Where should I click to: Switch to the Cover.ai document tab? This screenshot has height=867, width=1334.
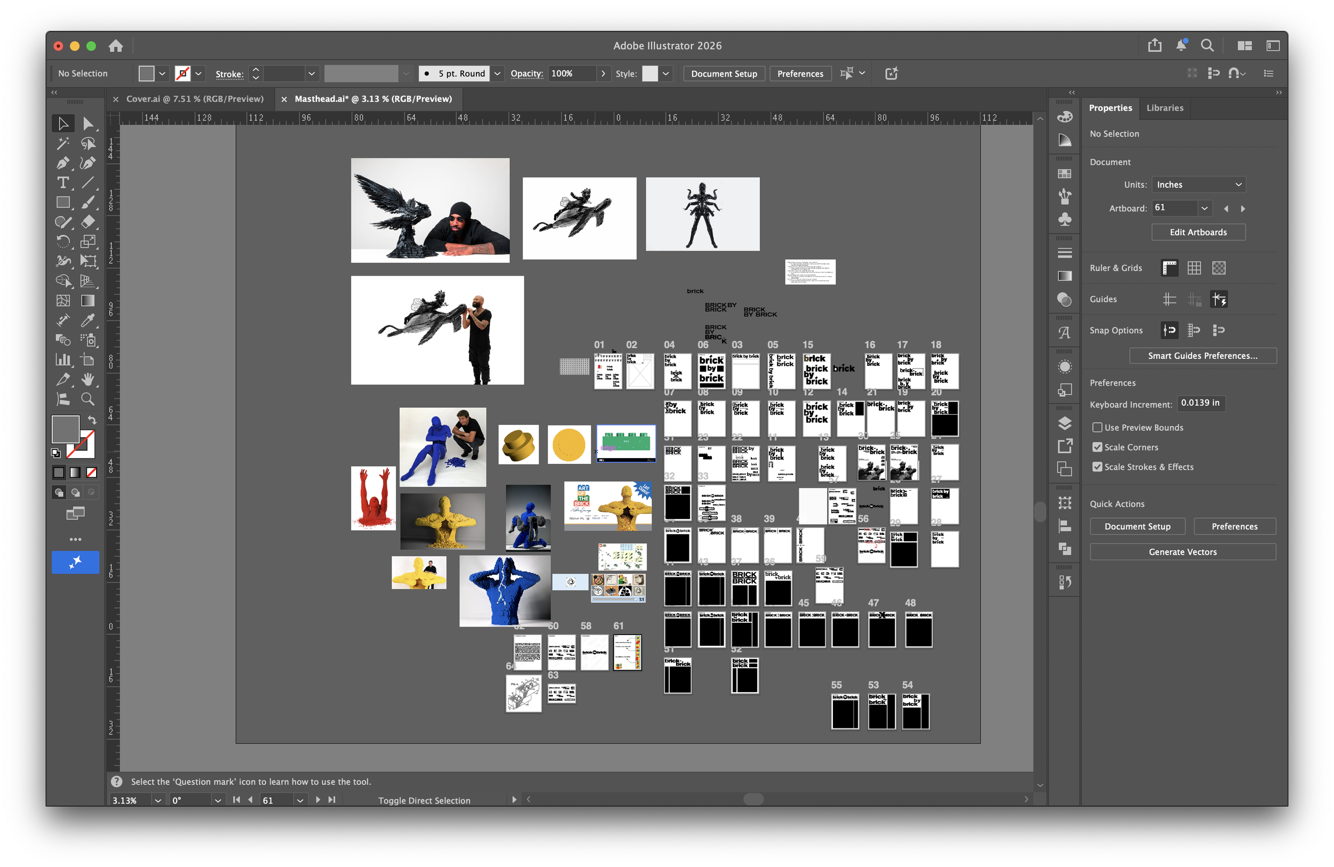(194, 99)
